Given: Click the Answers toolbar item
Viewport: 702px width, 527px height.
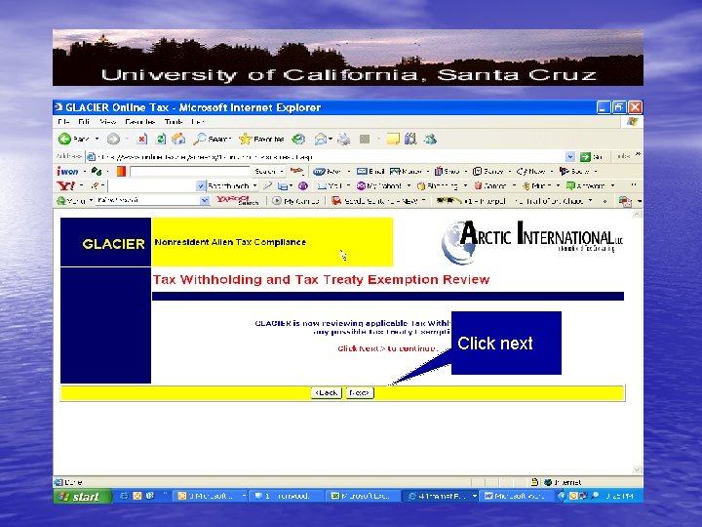Looking at the screenshot, I should 586,185.
